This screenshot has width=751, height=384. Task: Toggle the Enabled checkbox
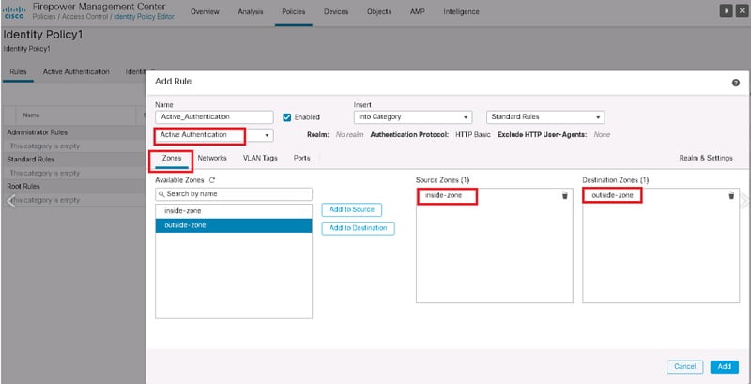click(x=287, y=117)
